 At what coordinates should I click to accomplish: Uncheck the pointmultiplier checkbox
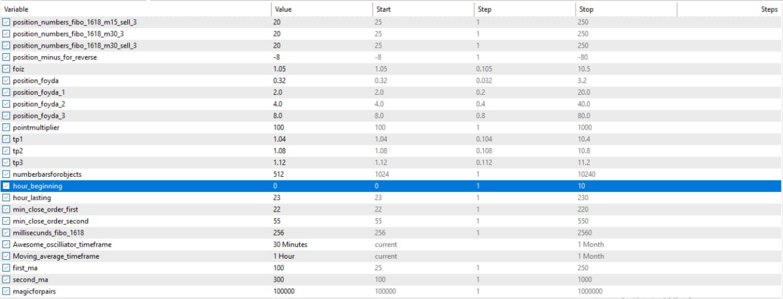[x=6, y=127]
